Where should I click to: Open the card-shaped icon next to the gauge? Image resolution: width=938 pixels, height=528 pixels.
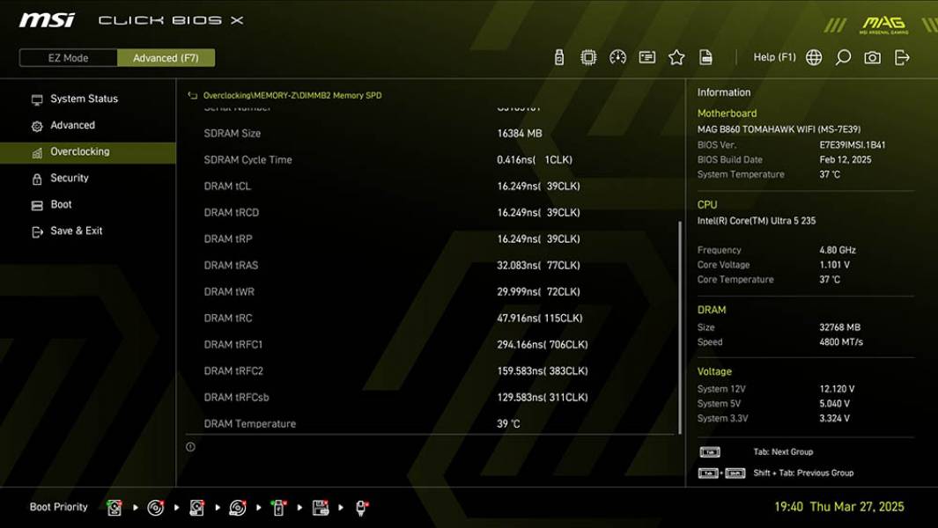(646, 57)
